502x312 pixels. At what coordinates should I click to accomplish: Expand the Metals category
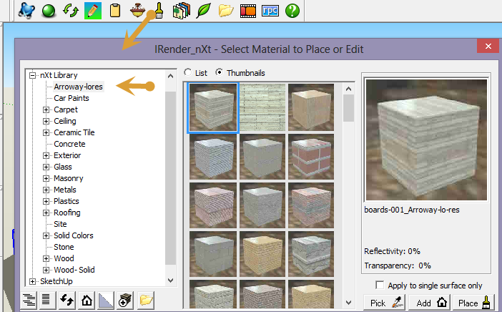coord(46,190)
